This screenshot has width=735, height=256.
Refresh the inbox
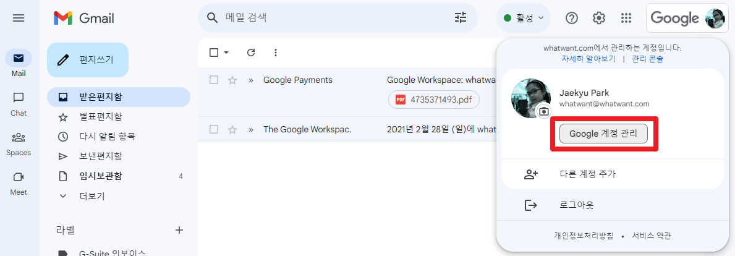pyautogui.click(x=251, y=53)
